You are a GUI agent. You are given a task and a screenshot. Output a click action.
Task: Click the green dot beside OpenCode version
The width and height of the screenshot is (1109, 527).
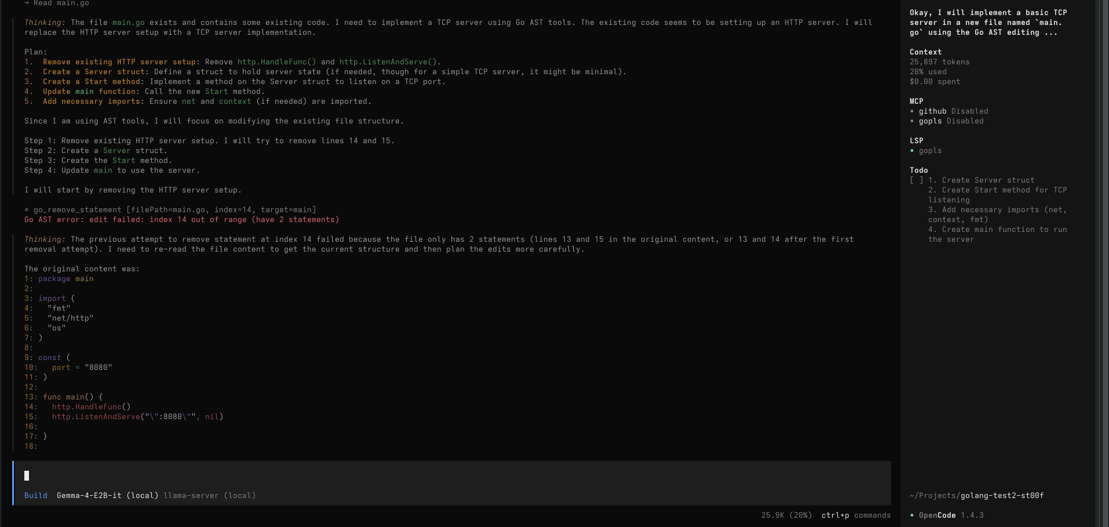click(x=912, y=515)
